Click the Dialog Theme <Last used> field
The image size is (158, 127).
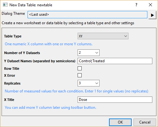click(x=87, y=14)
